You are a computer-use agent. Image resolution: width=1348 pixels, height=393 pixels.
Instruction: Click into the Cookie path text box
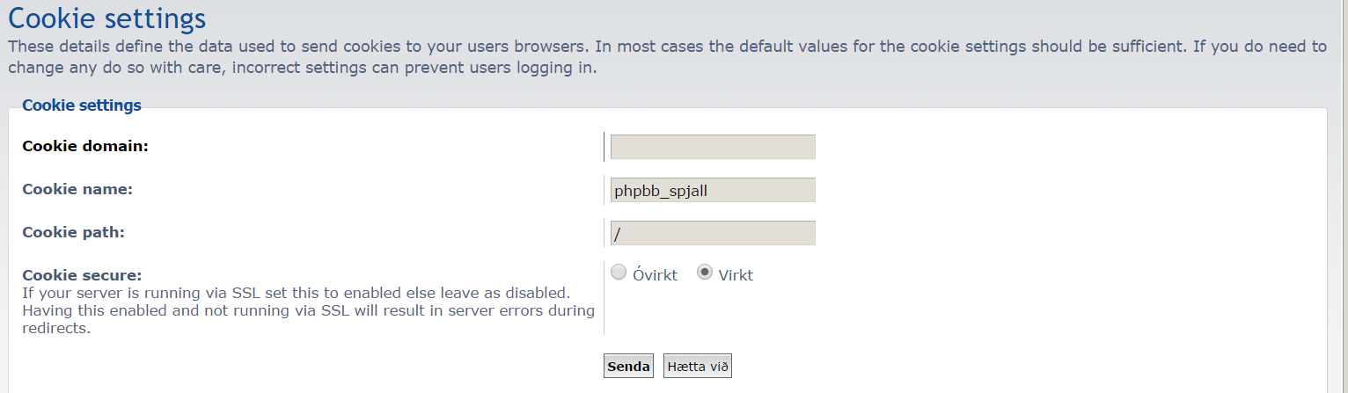[713, 233]
